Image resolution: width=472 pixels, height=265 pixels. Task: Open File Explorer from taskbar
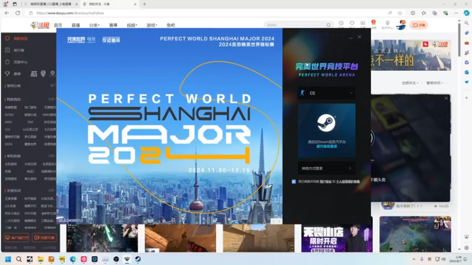[x=40, y=259]
